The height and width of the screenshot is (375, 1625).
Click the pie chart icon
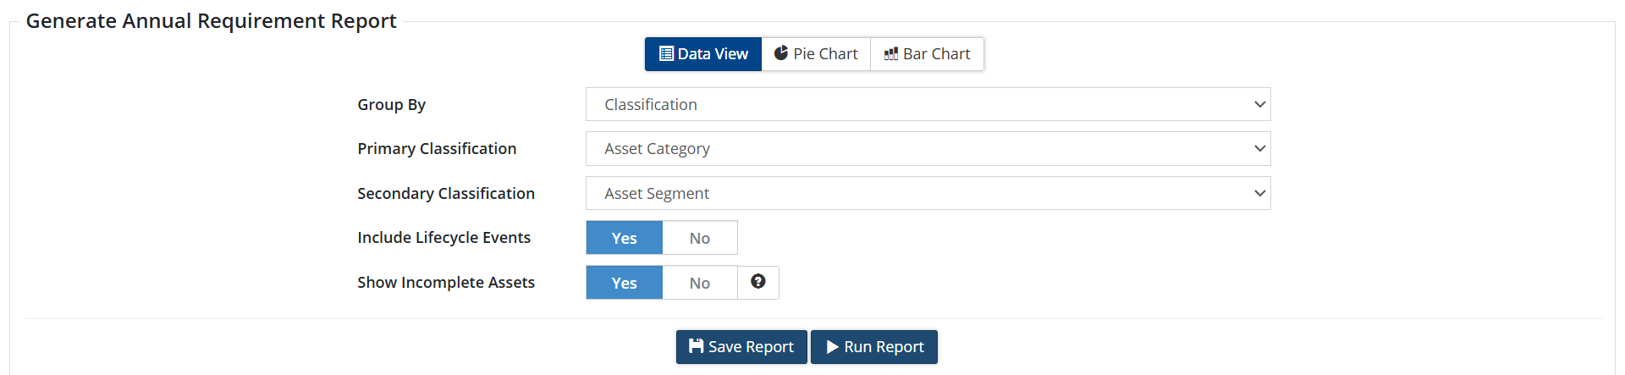[x=781, y=53]
